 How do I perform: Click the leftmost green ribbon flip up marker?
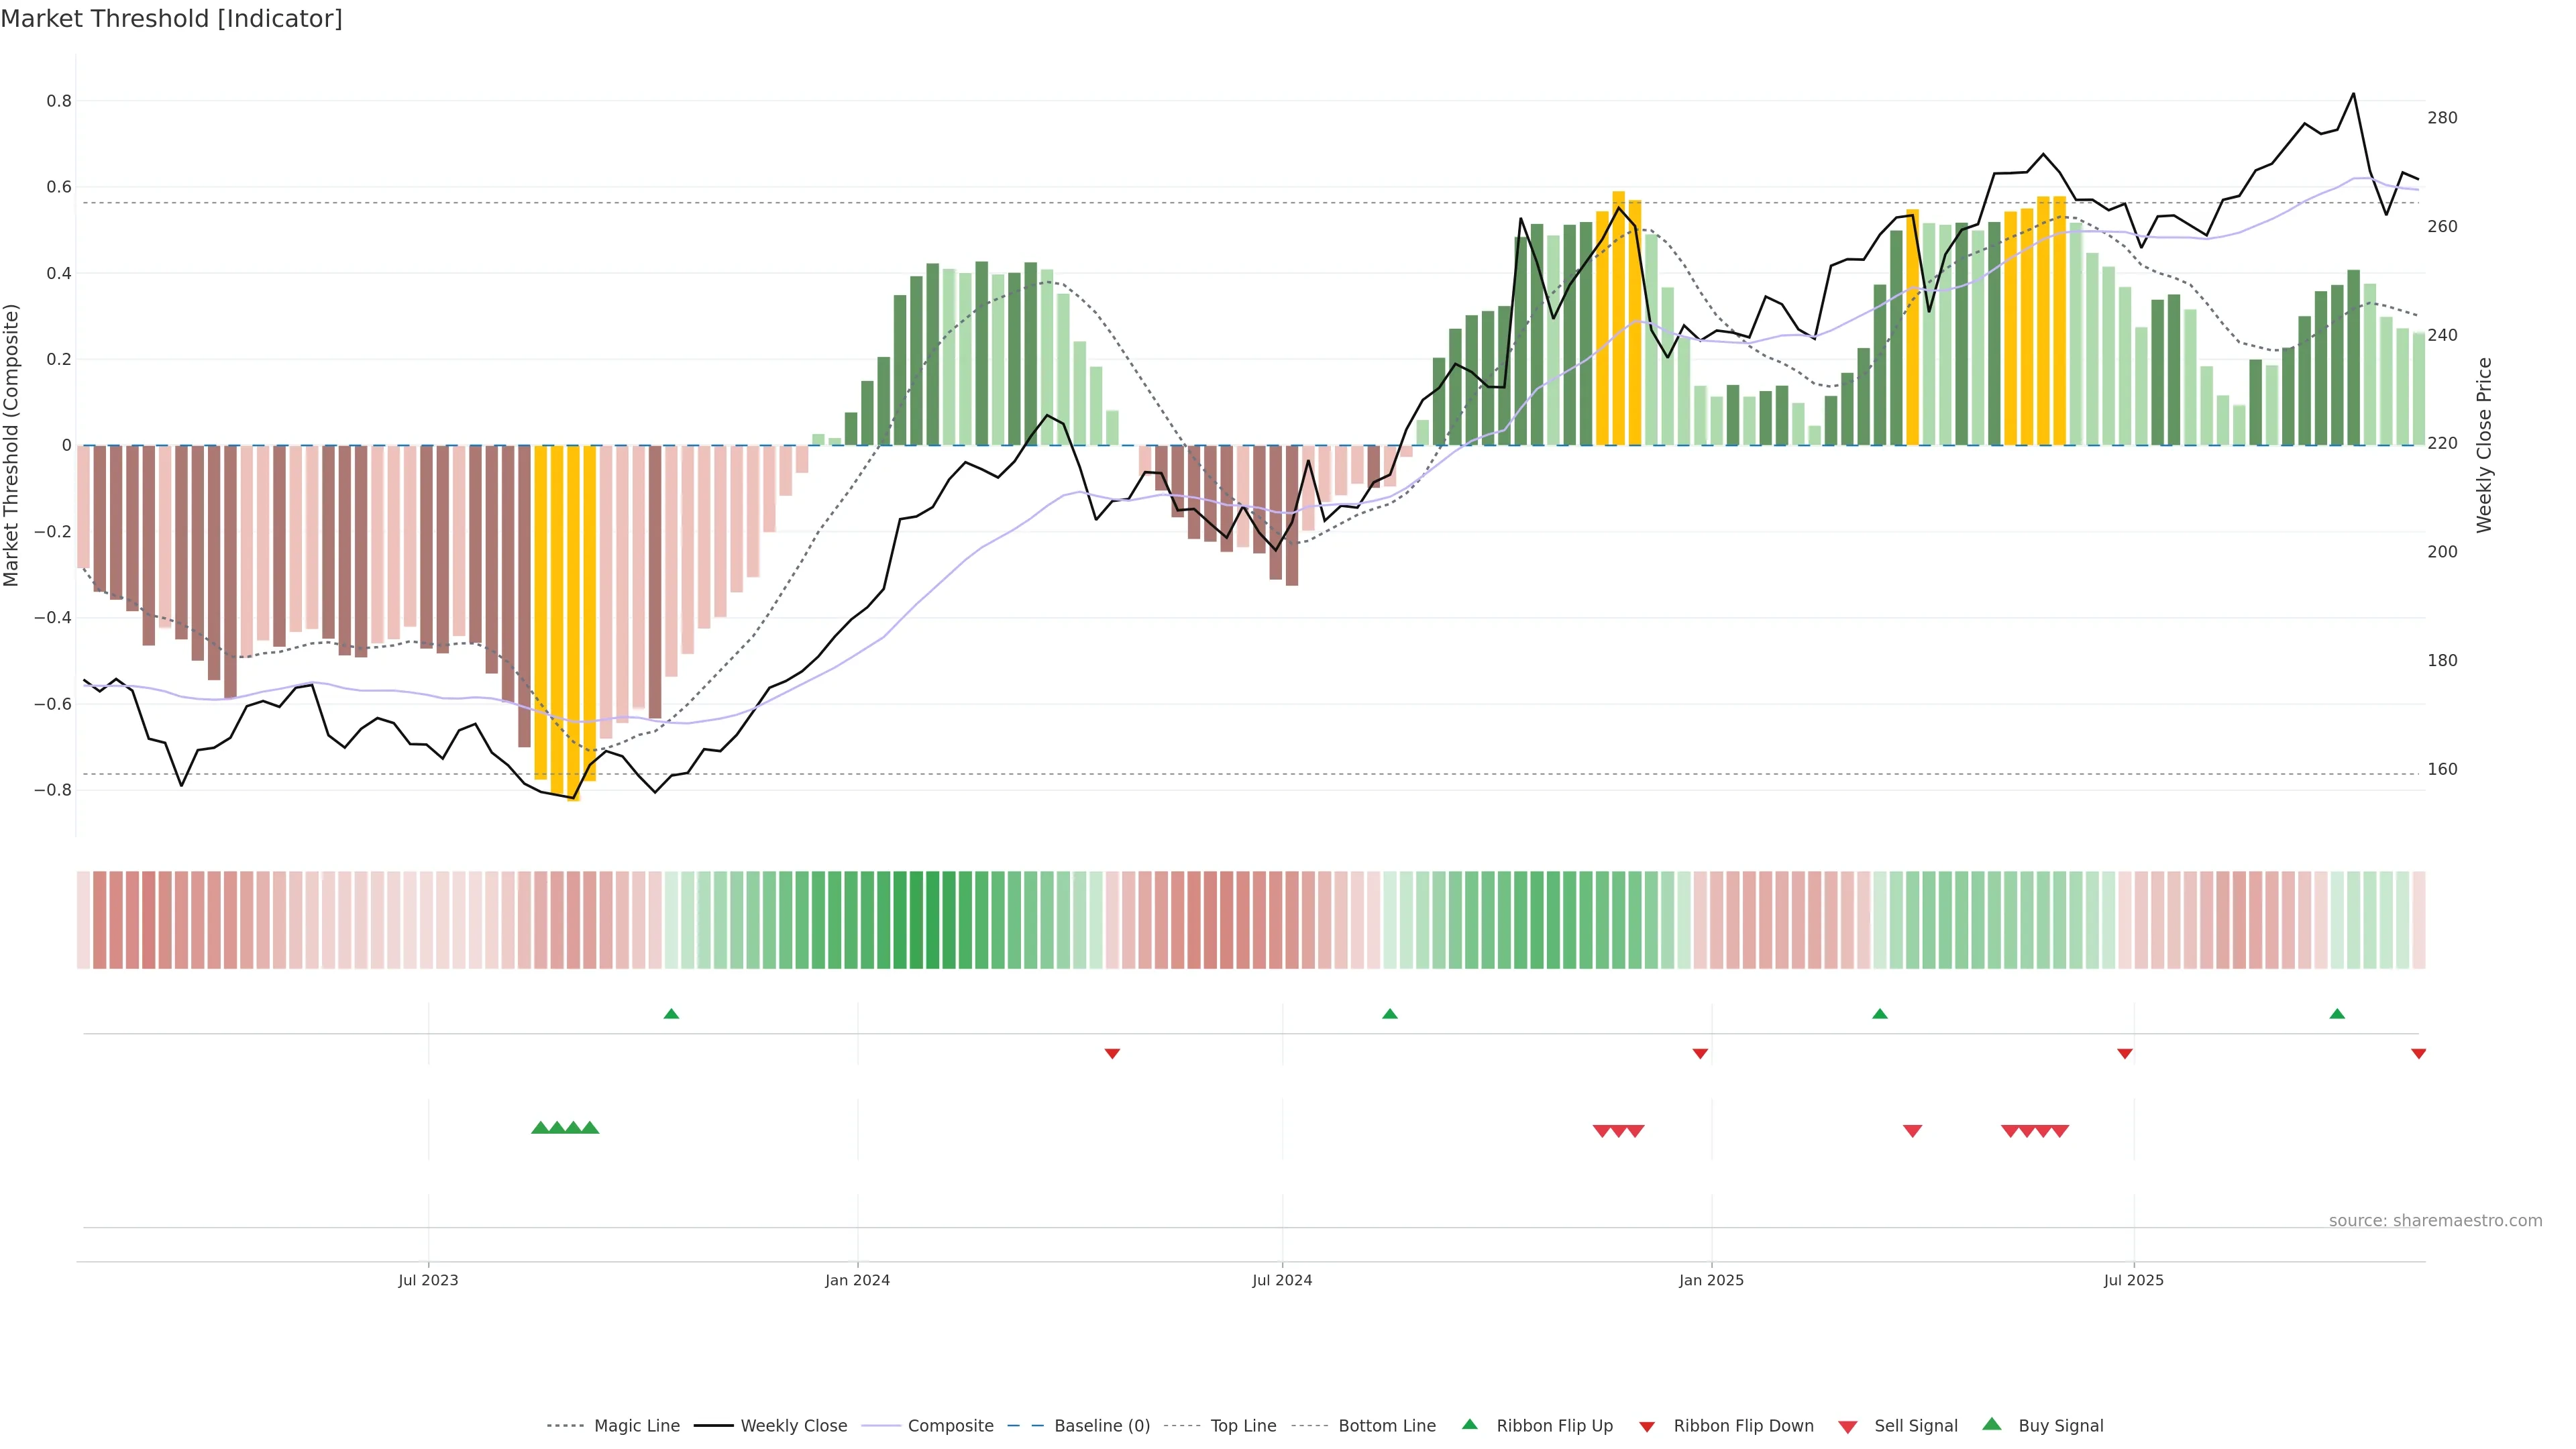coord(671,1014)
